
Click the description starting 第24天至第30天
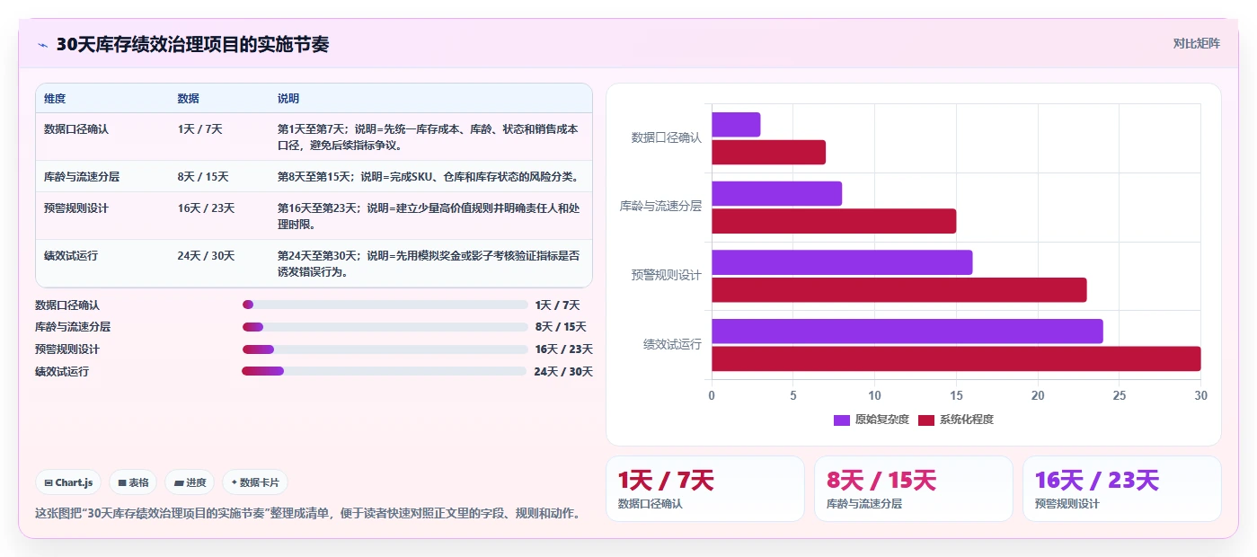[429, 263]
